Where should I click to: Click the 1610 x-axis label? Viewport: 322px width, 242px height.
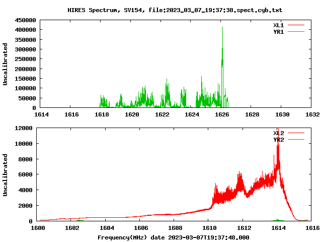(210, 228)
